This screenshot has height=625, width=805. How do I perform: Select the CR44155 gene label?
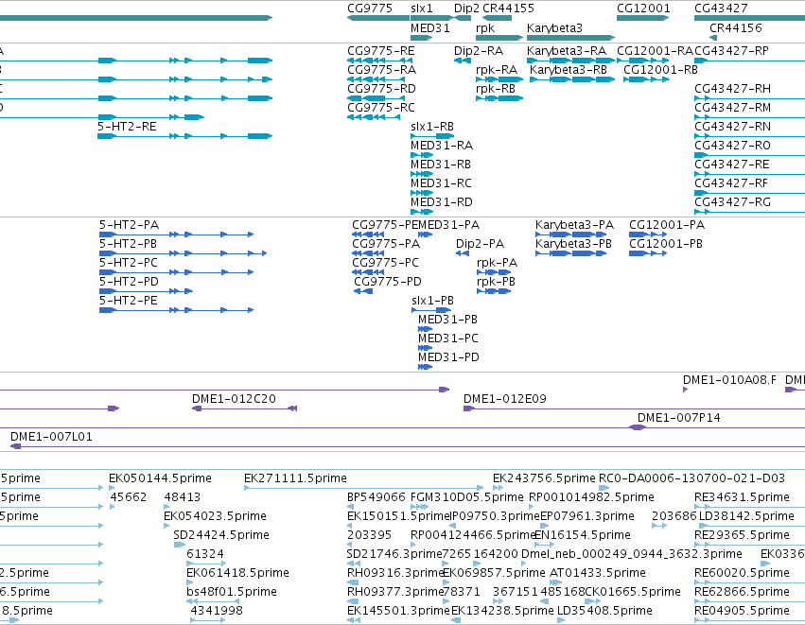pyautogui.click(x=508, y=9)
